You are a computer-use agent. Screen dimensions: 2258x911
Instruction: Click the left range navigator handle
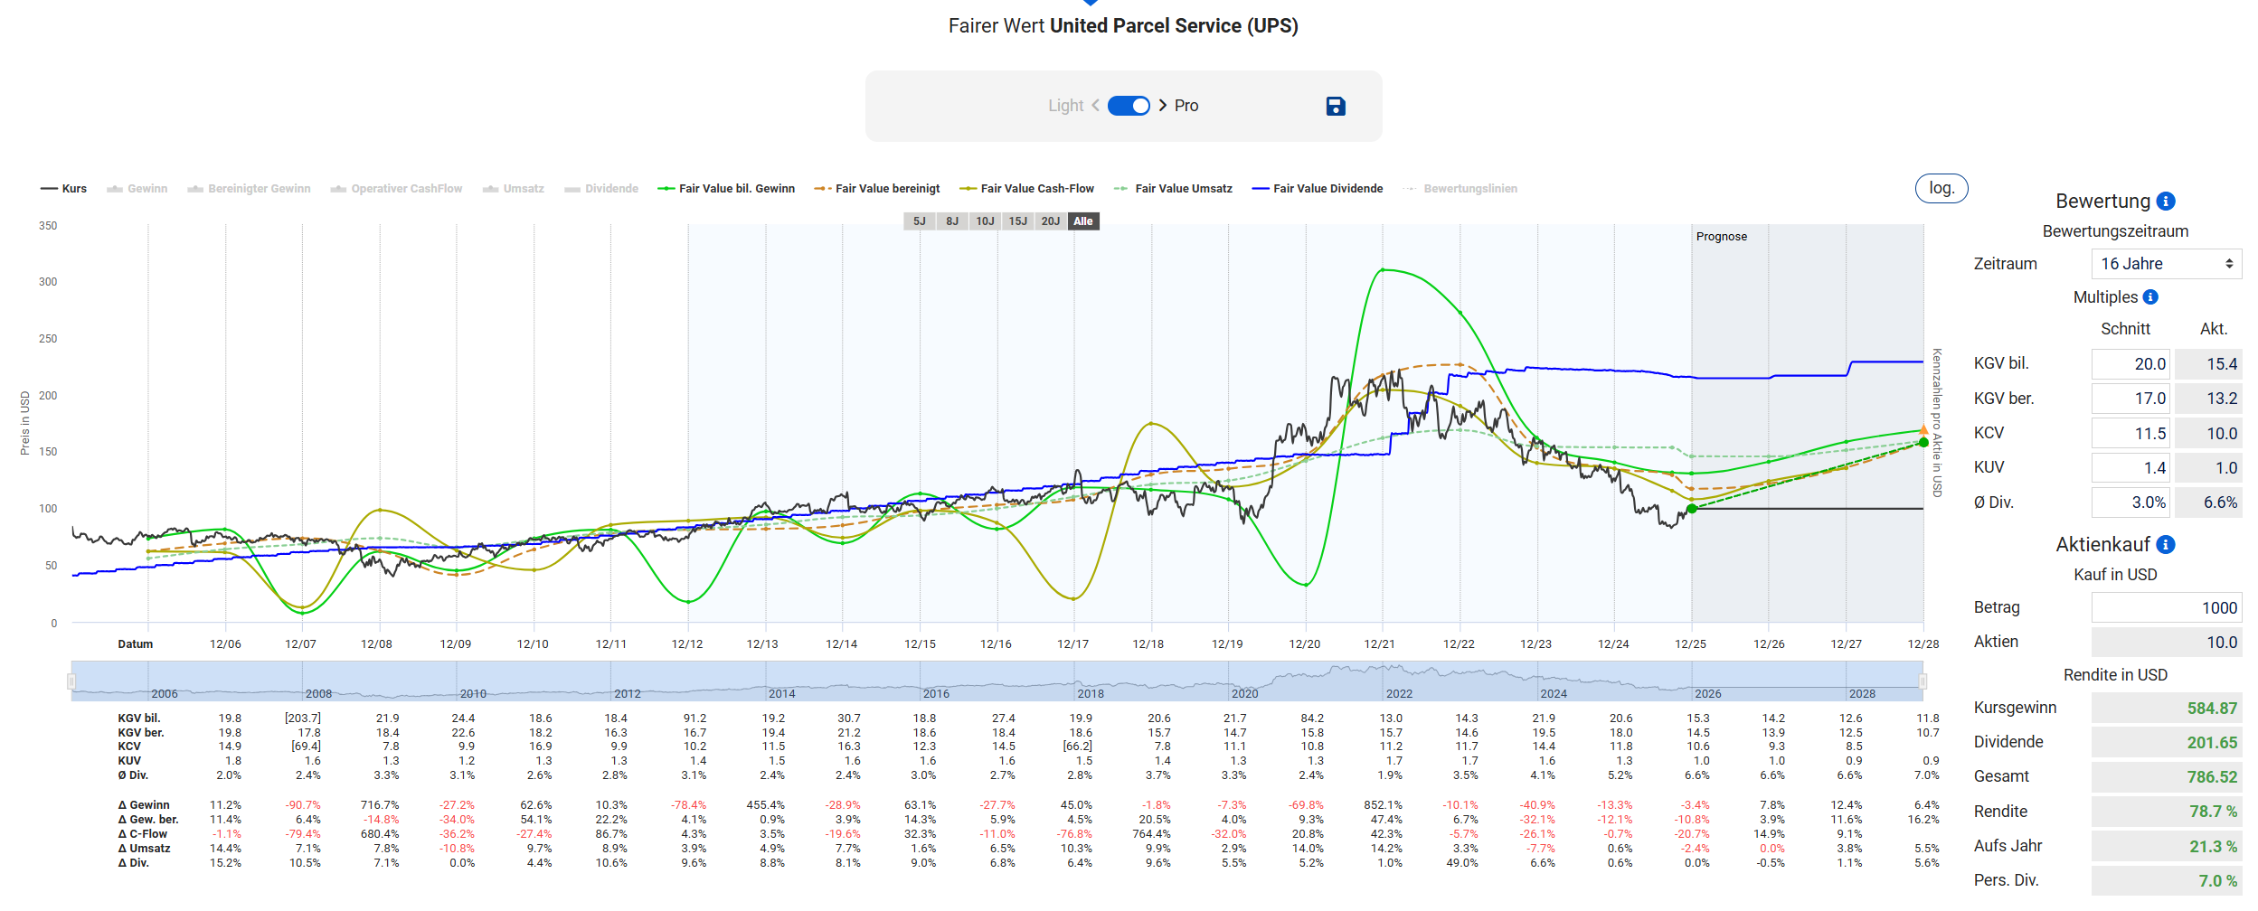pyautogui.click(x=71, y=681)
